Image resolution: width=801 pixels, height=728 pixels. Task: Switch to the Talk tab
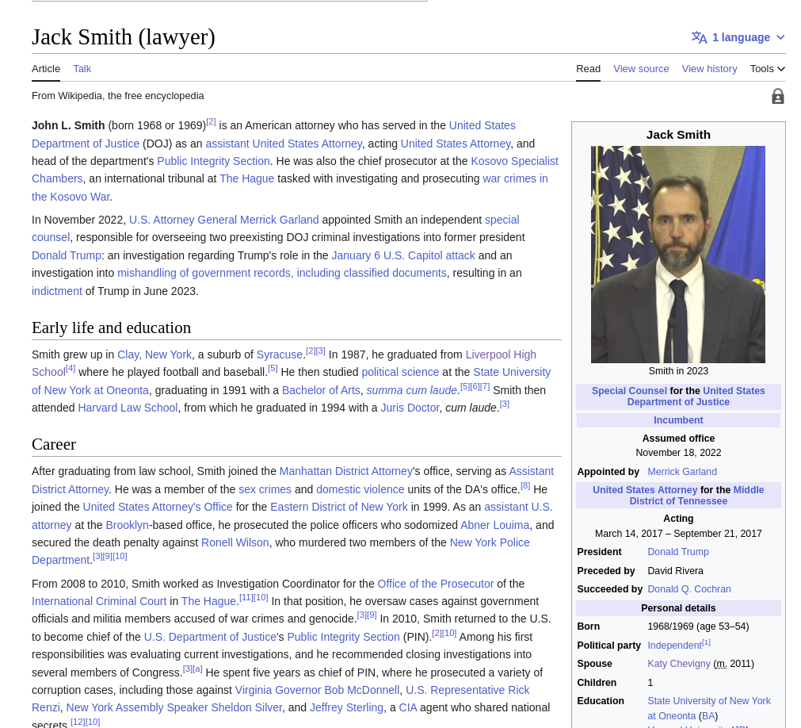point(82,68)
